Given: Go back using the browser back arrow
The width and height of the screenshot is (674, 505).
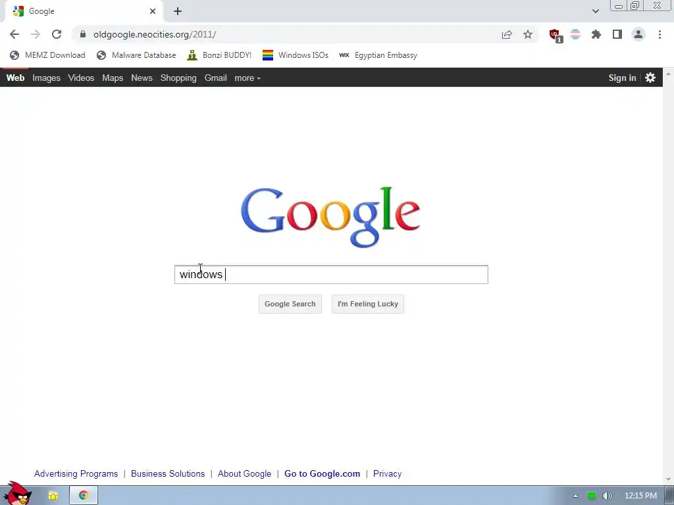Looking at the screenshot, I should coord(14,34).
